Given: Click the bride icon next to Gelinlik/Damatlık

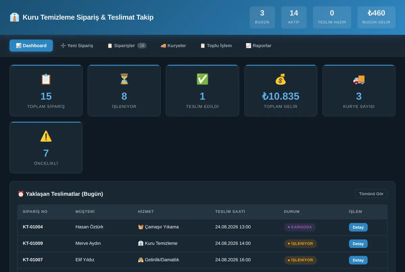Looking at the screenshot, I should pos(141,260).
